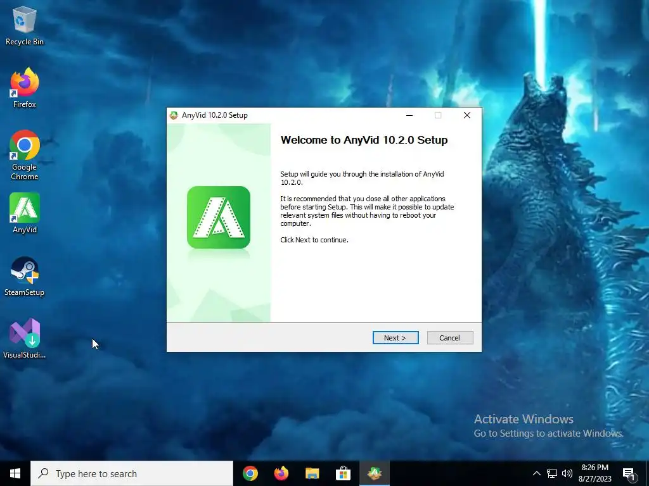Open the clock showing 8:26 PM
Viewport: 649px width, 486px height.
(594, 473)
